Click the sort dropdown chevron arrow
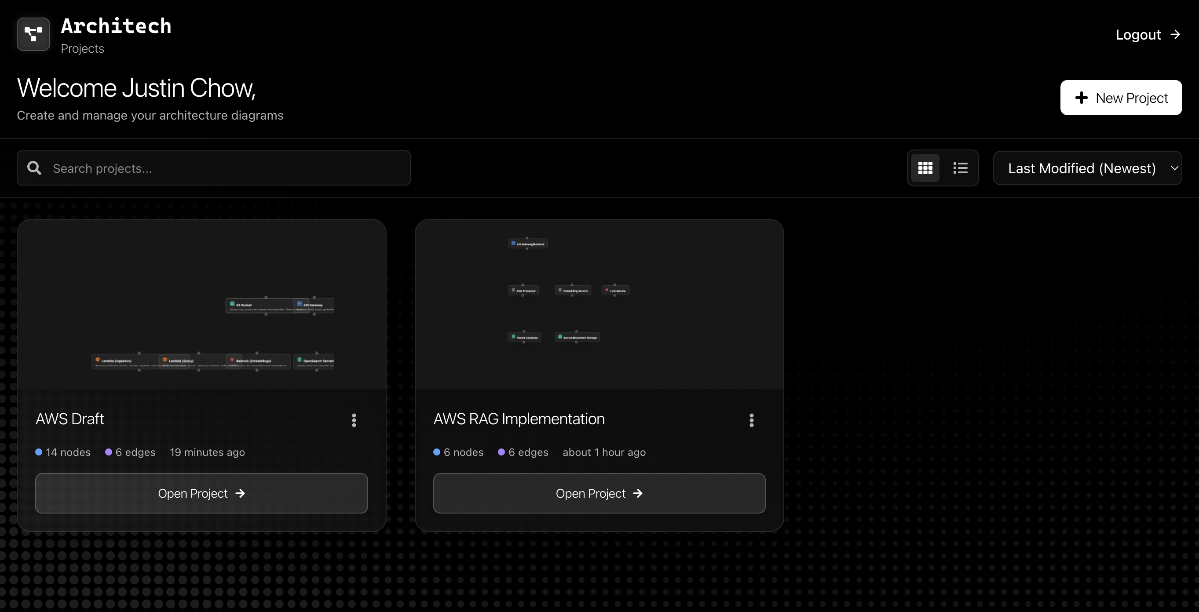Image resolution: width=1199 pixels, height=612 pixels. (1174, 168)
